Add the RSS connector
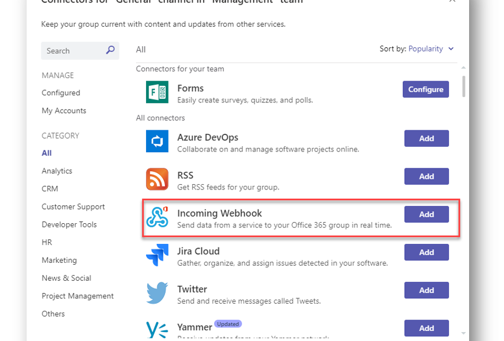Viewport: 504px width, 341px height. click(x=427, y=176)
